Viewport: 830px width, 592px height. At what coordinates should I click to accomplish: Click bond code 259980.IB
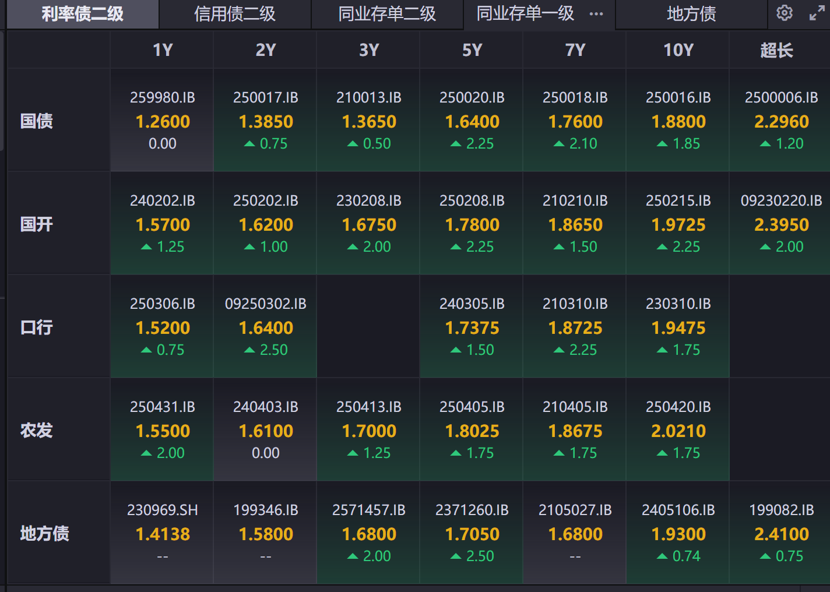click(163, 98)
